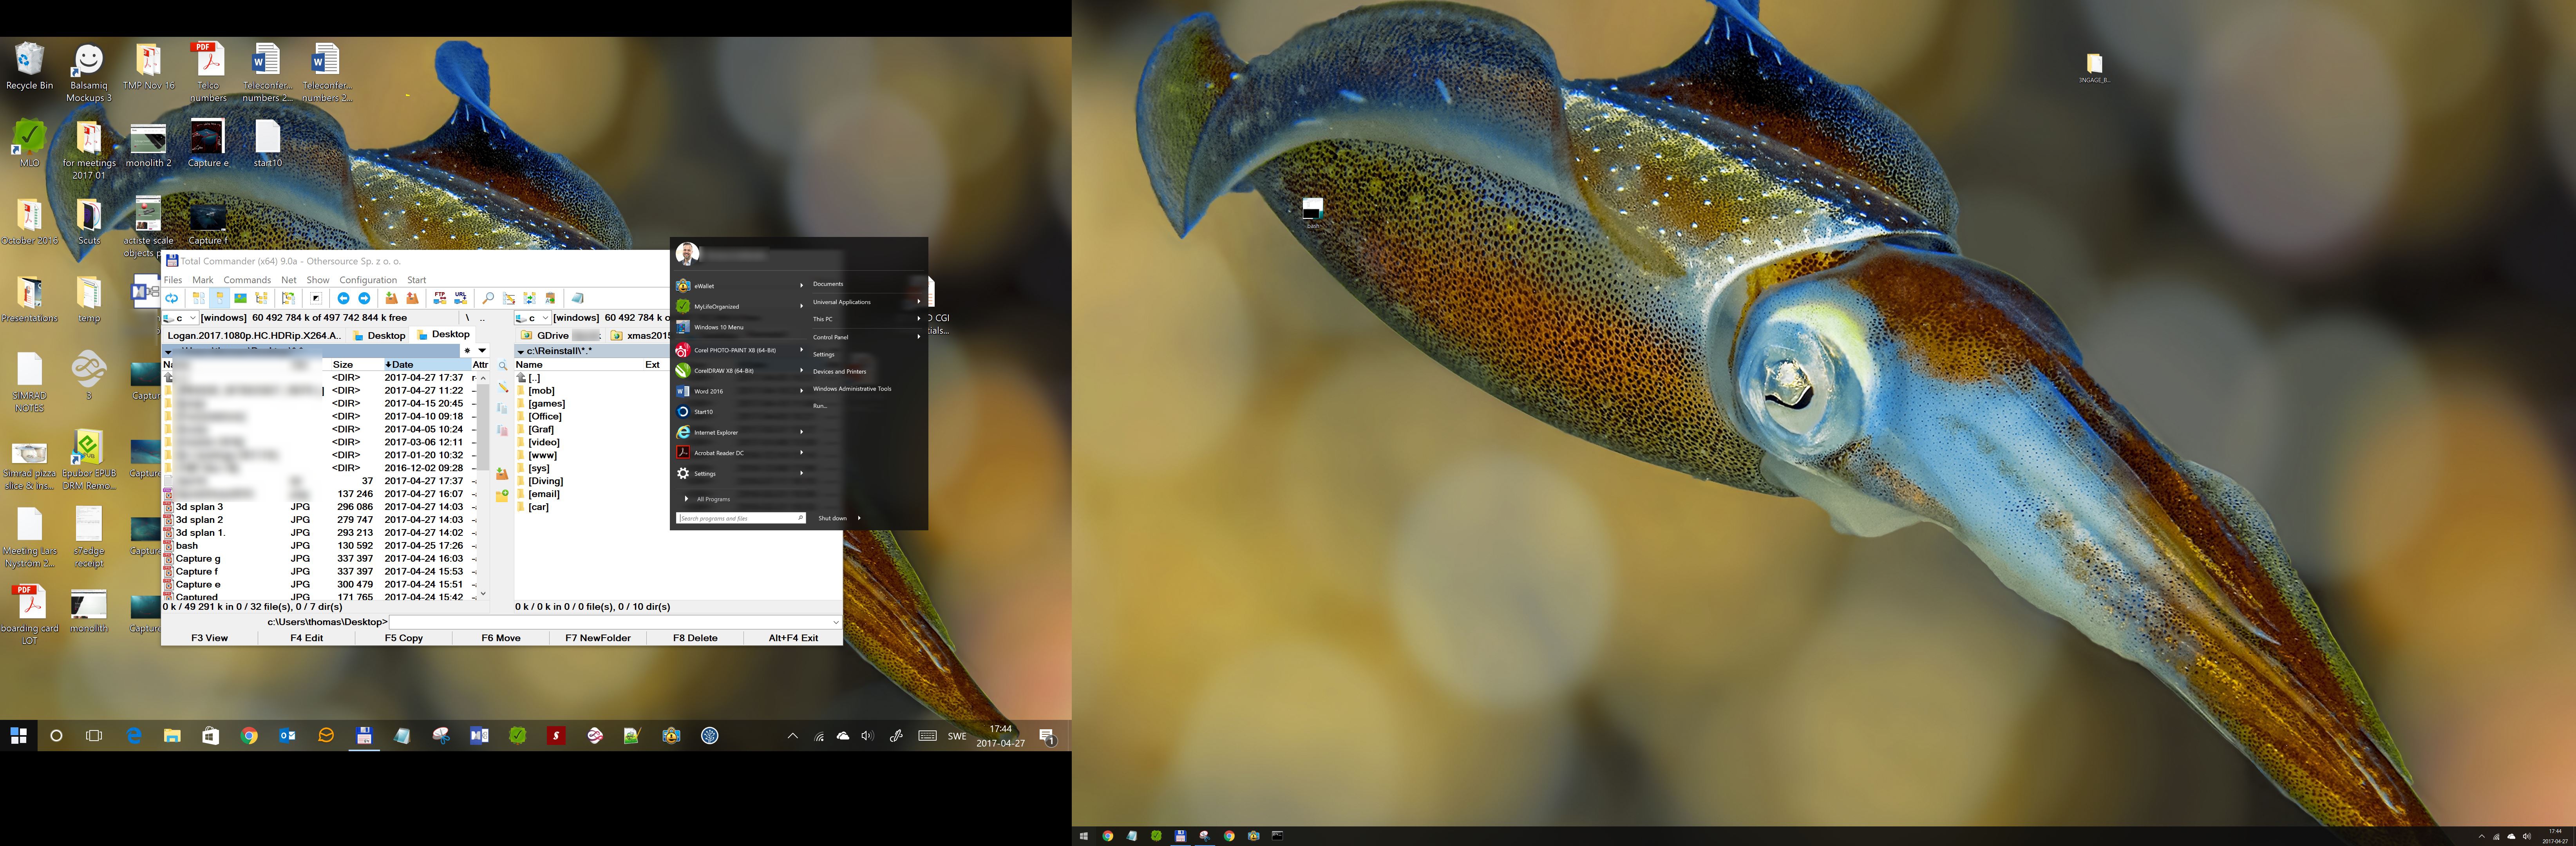Open new URL connection toolbar icon
The width and height of the screenshot is (2576, 846).
(461, 298)
